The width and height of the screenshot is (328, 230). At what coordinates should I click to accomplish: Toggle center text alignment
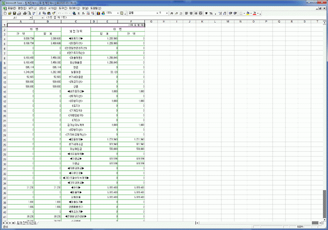coord(191,13)
